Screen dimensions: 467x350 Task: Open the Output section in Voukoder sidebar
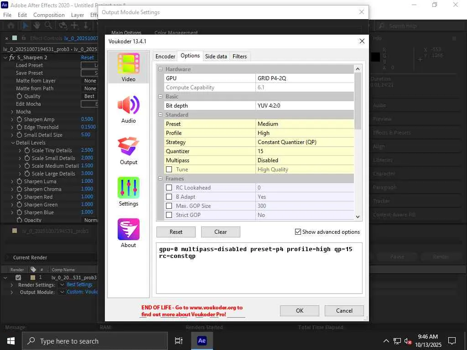pos(128,150)
